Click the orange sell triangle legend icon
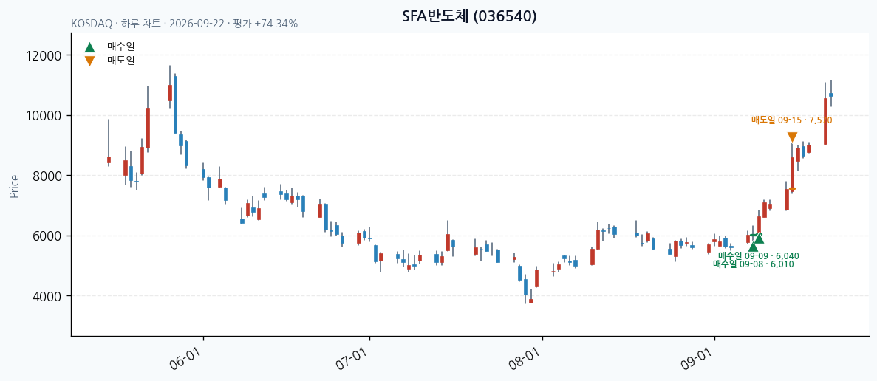877x381 pixels. 89,61
